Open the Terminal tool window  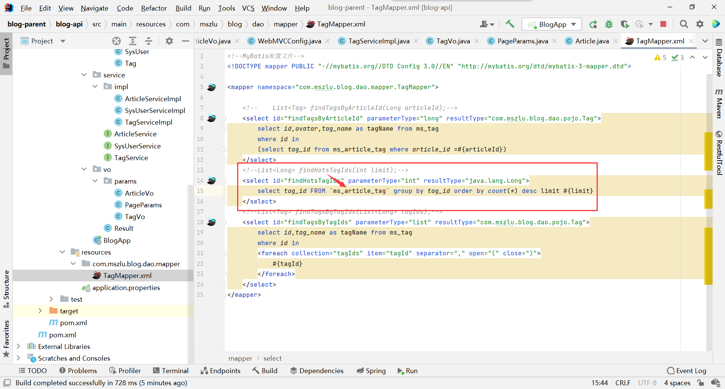pyautogui.click(x=171, y=370)
